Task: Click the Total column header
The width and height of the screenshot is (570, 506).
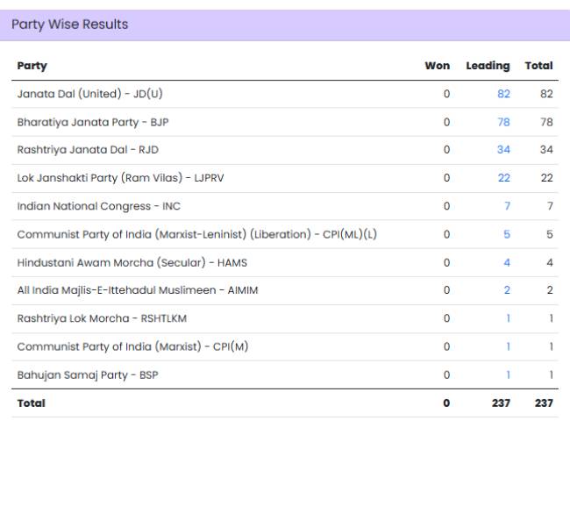Action: (x=538, y=66)
